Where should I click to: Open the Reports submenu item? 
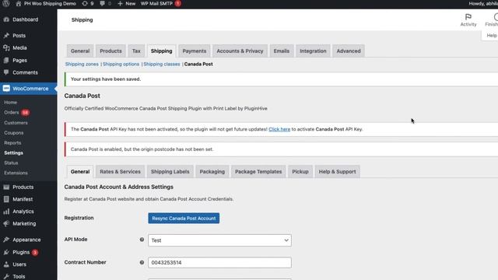(12, 143)
